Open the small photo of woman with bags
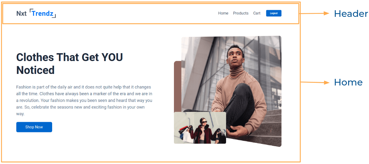This screenshot has width=369, height=164. [x=200, y=128]
